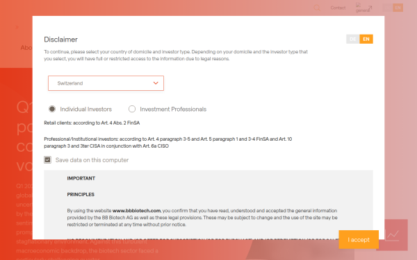Image resolution: width=417 pixels, height=260 pixels.
Task: Toggle Save data on this computer checkbox
Action: 47,159
